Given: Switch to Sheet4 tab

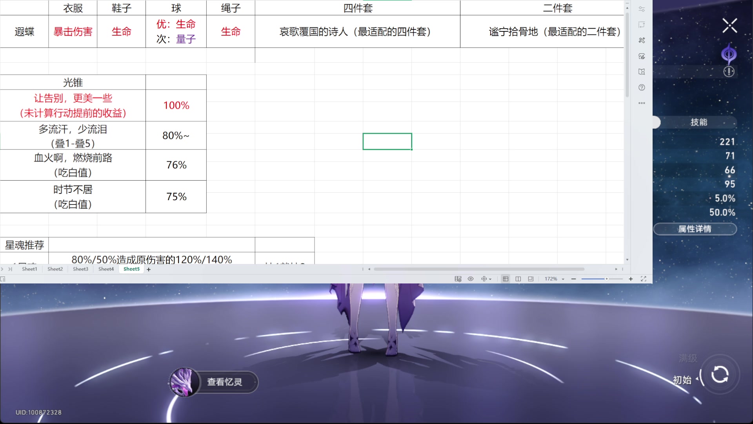Looking at the screenshot, I should click(x=106, y=269).
